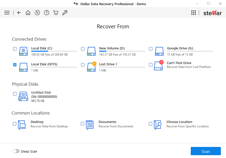Click the shopping cart buy icon
The height and width of the screenshot is (158, 226).
(x=56, y=13)
